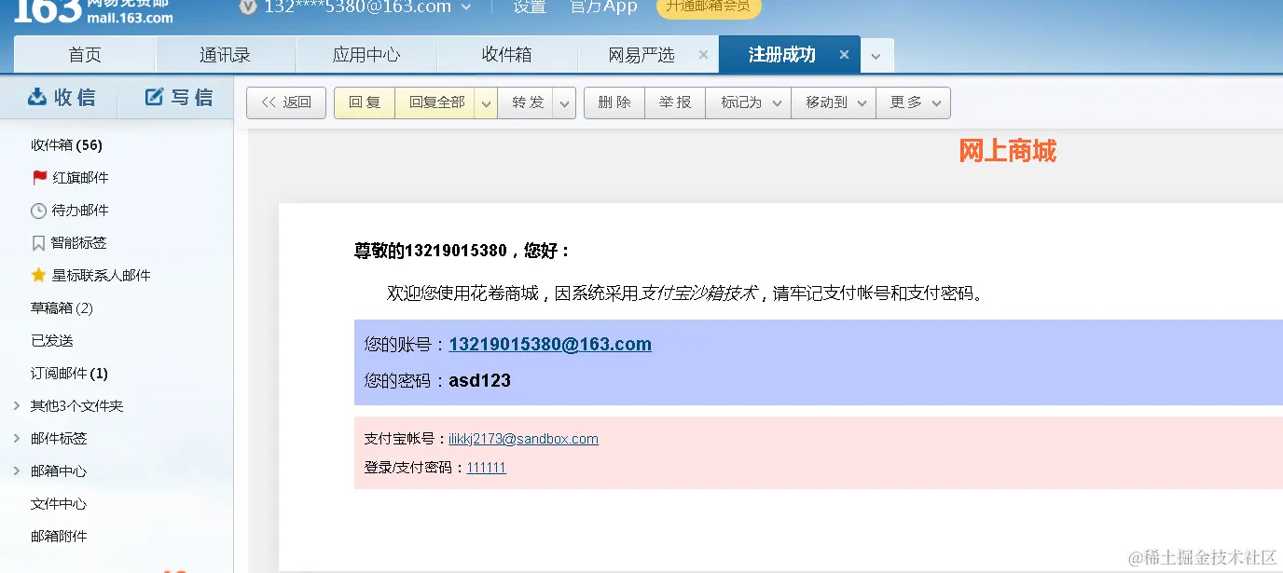
Task: Click the 网上商城 heading
Action: [1007, 151]
